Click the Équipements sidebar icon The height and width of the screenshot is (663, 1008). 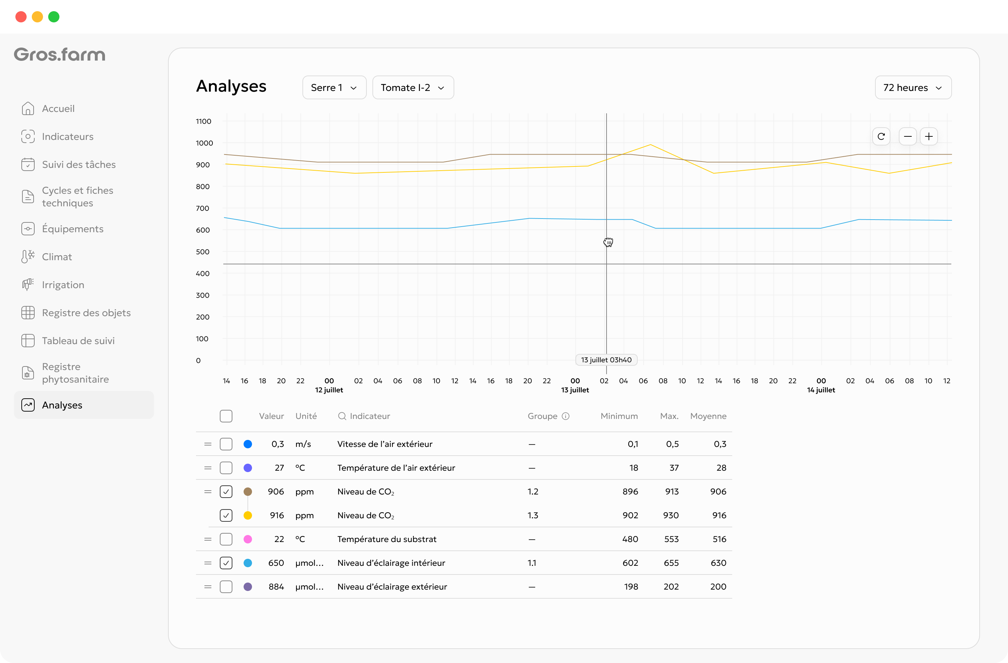click(x=28, y=228)
